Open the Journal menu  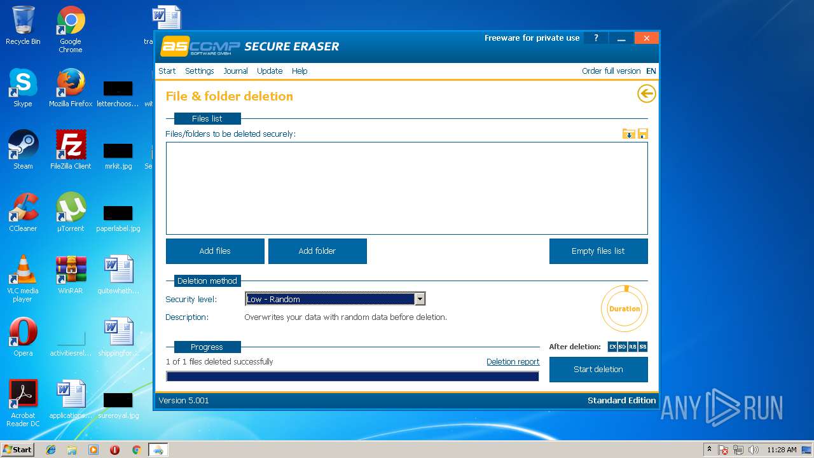pyautogui.click(x=235, y=71)
